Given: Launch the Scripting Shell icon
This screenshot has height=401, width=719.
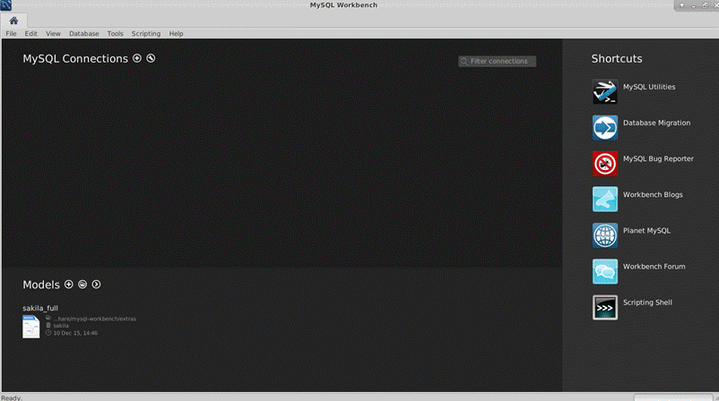Looking at the screenshot, I should [605, 307].
